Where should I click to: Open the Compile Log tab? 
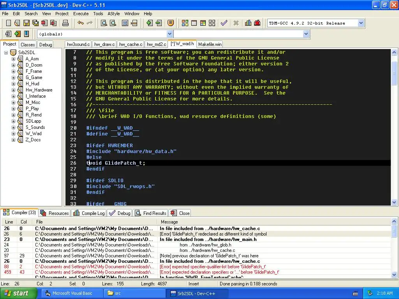point(89,213)
